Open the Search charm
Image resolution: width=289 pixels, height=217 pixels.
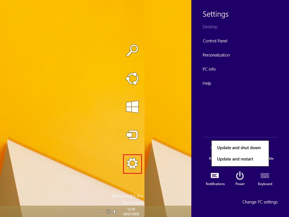[132, 51]
